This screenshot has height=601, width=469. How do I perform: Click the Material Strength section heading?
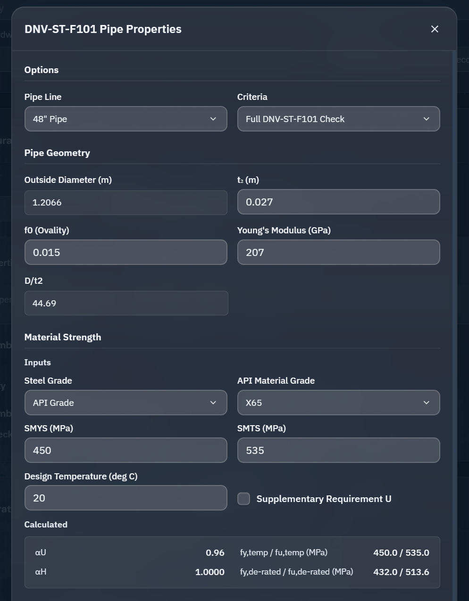(x=63, y=337)
